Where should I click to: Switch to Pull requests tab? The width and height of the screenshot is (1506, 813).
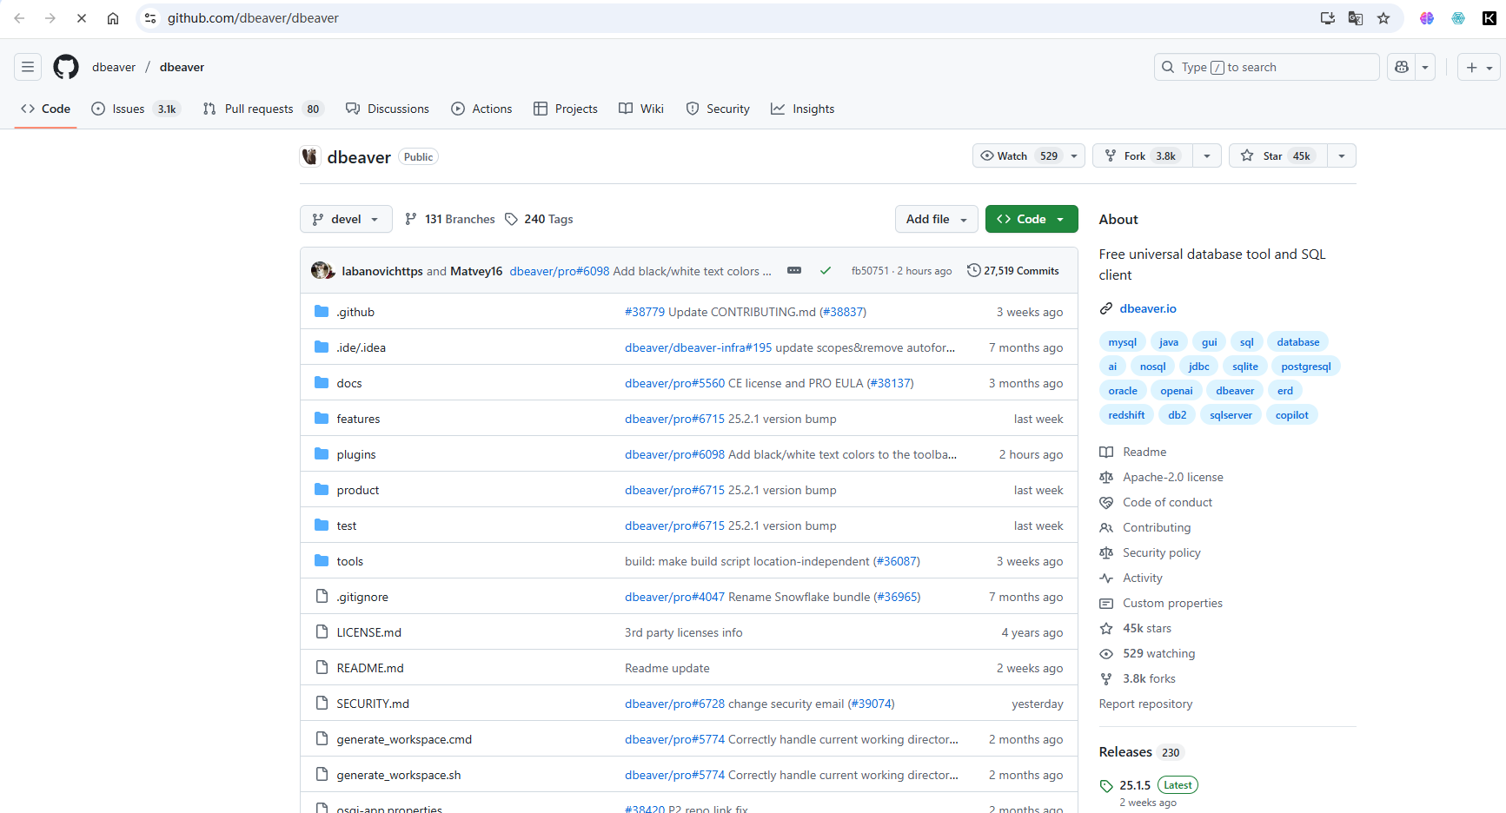[262, 109]
